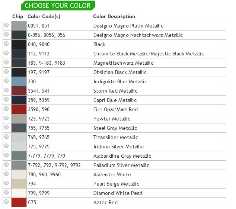Click the Steel Gray Metallic chip
The width and height of the screenshot is (236, 209).
point(19,128)
